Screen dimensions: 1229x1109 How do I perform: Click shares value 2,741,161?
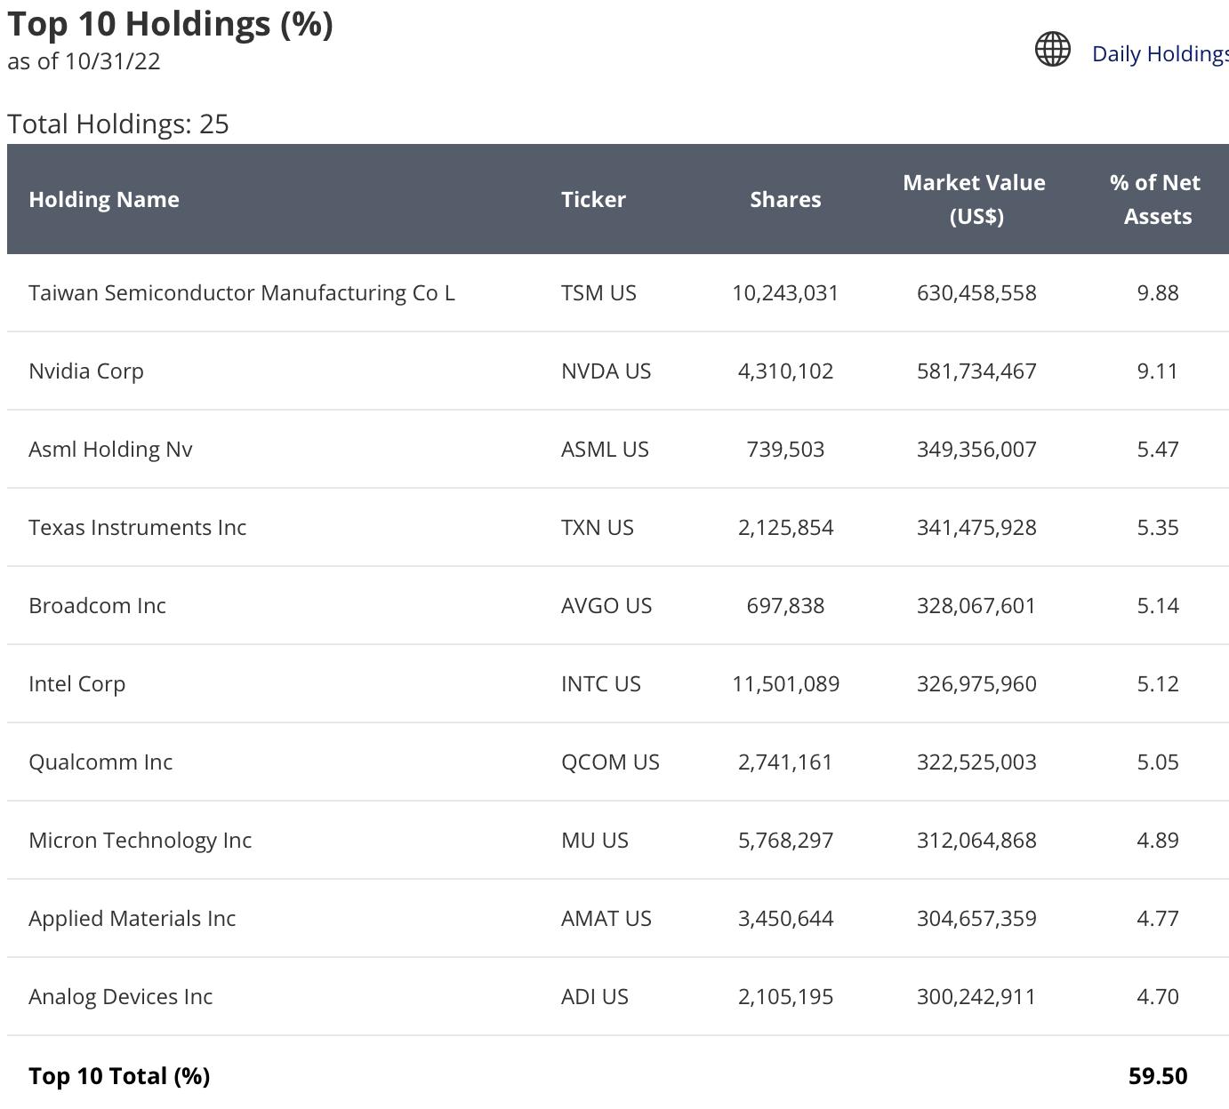(785, 762)
